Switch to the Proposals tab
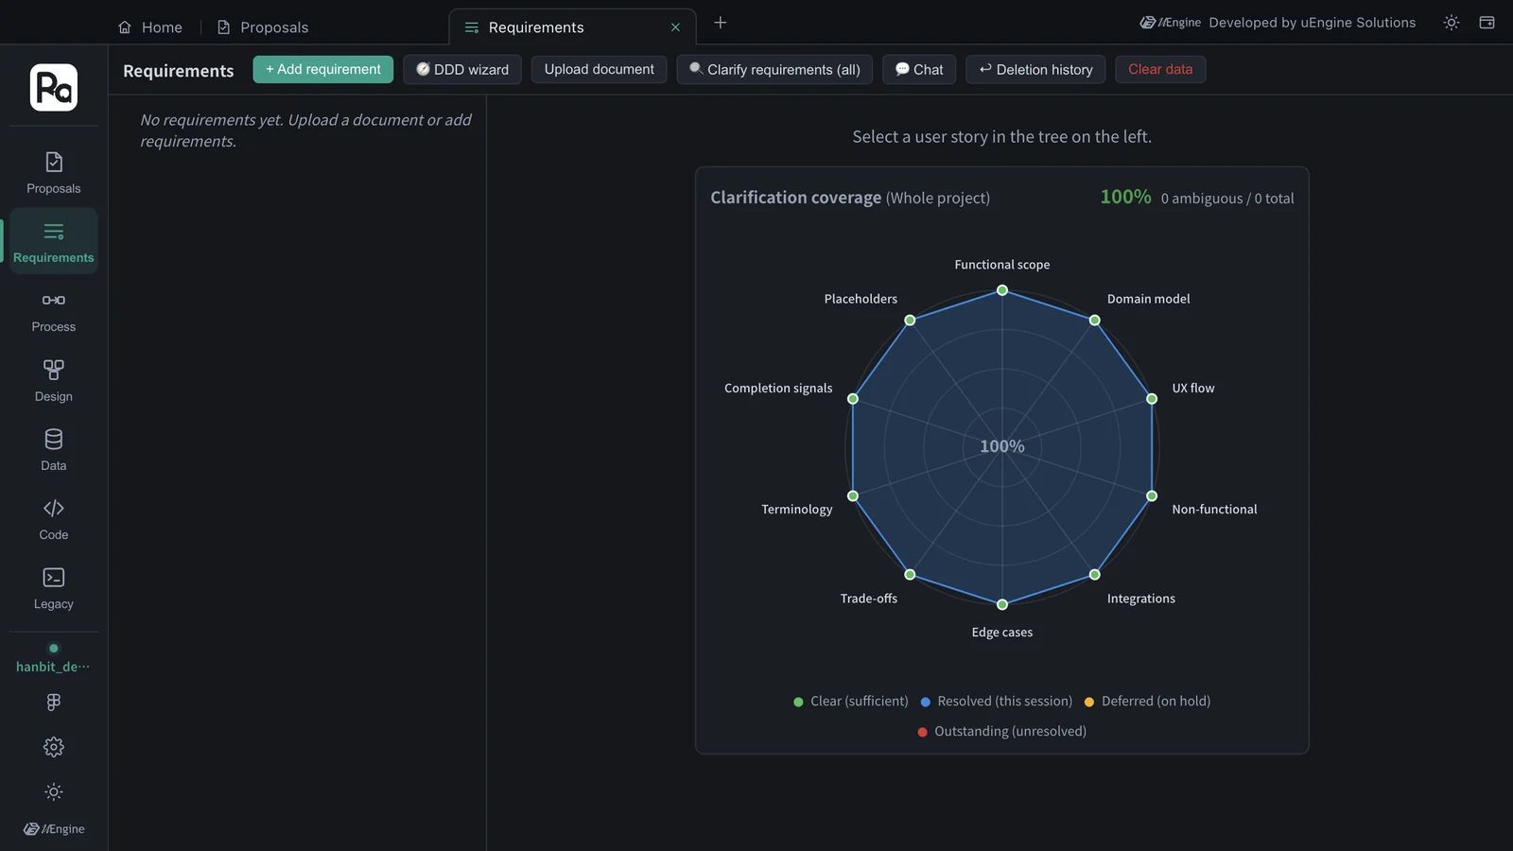This screenshot has width=1513, height=851. (264, 27)
